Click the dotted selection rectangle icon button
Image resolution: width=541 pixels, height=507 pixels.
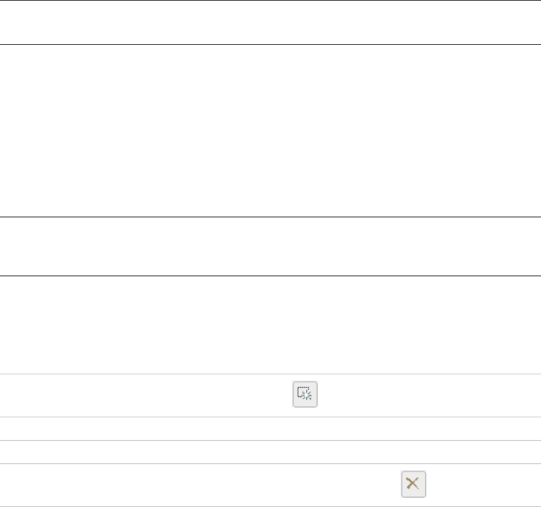click(x=305, y=394)
